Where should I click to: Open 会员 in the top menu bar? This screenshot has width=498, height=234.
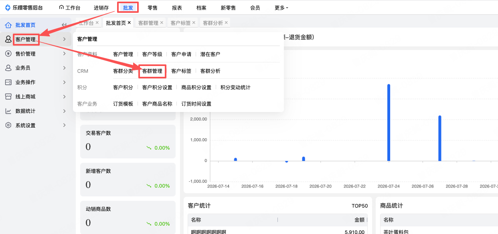(255, 8)
